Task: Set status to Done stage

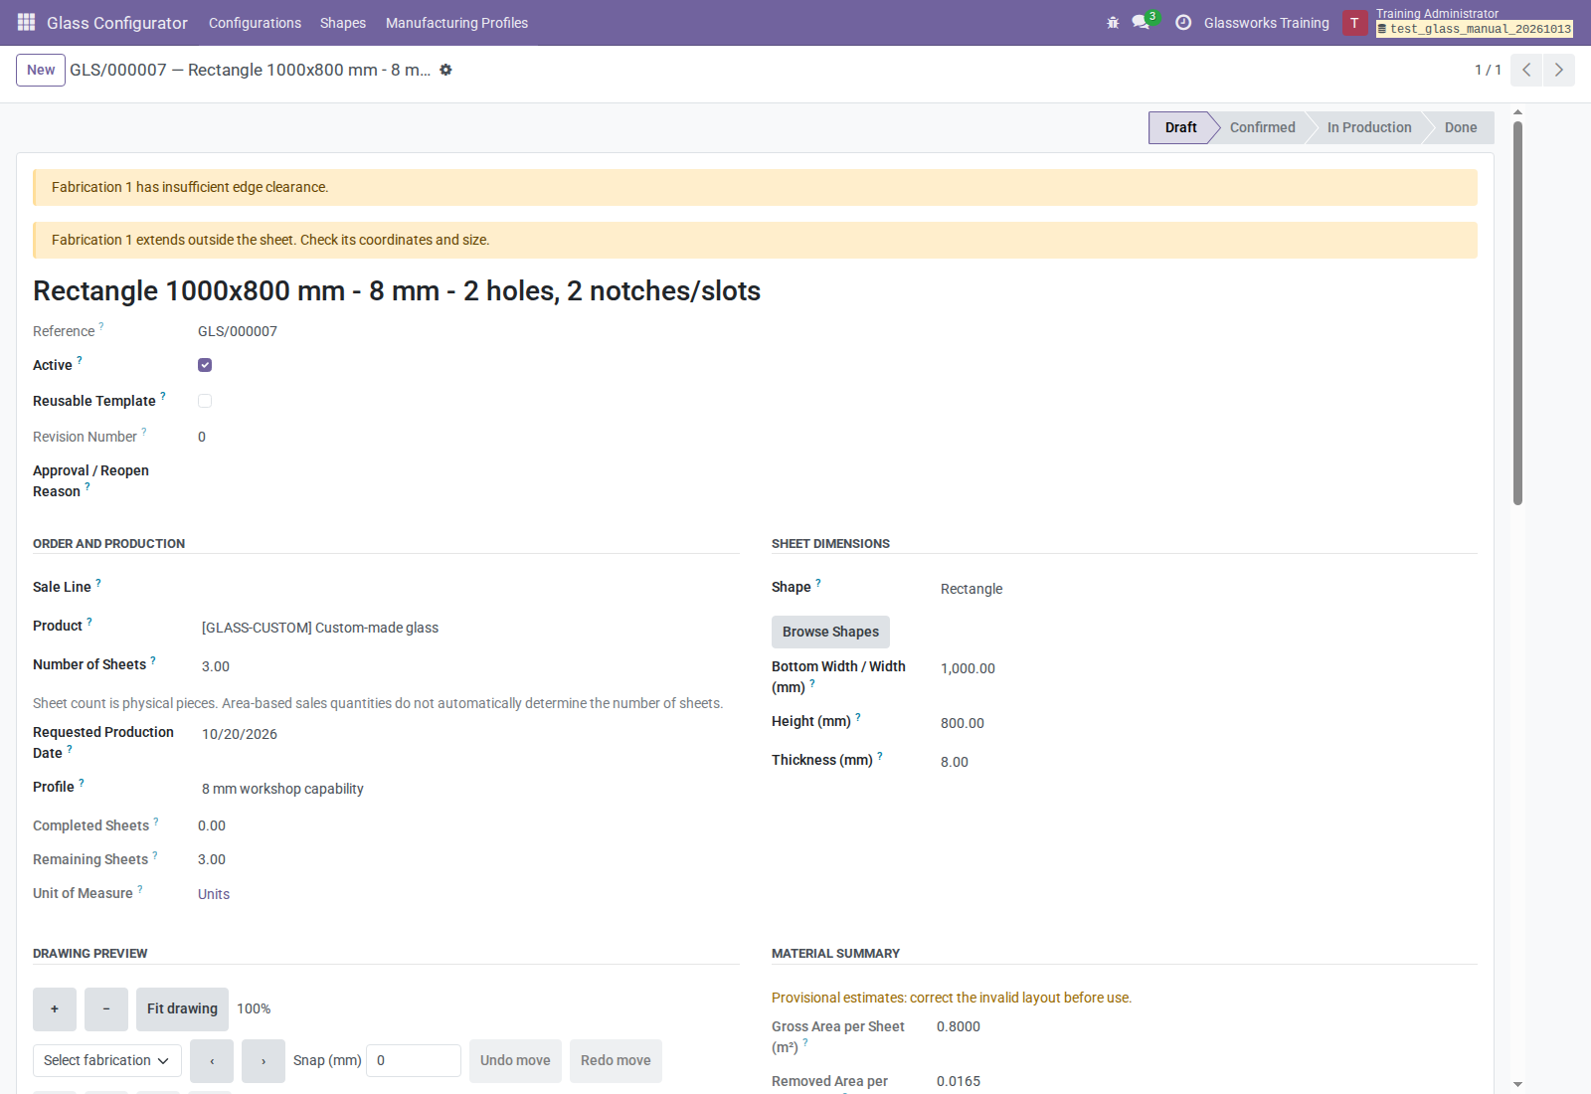Action: coord(1461,127)
